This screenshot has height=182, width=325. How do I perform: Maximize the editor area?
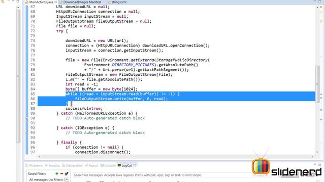click(320, 2)
